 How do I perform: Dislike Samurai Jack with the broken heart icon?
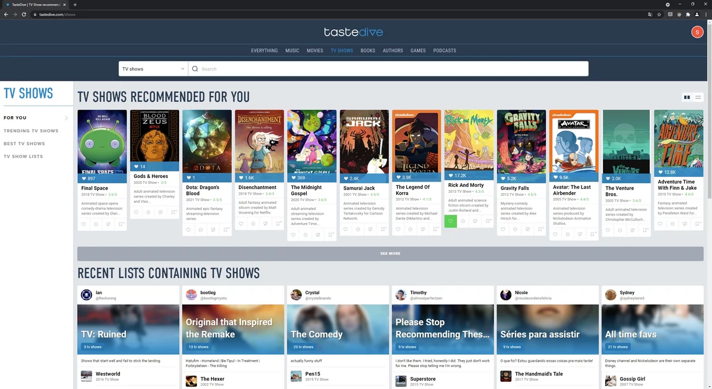(370, 229)
